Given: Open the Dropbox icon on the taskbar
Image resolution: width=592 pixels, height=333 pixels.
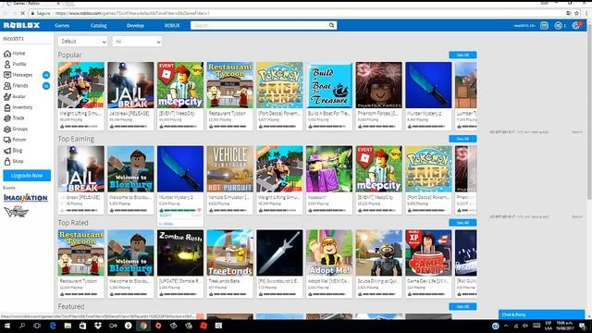Looking at the screenshot, I should (98, 326).
